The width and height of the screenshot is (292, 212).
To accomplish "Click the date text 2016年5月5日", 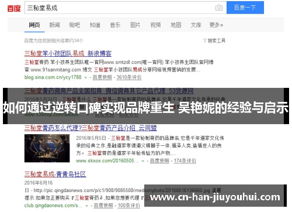I will (91, 138).
